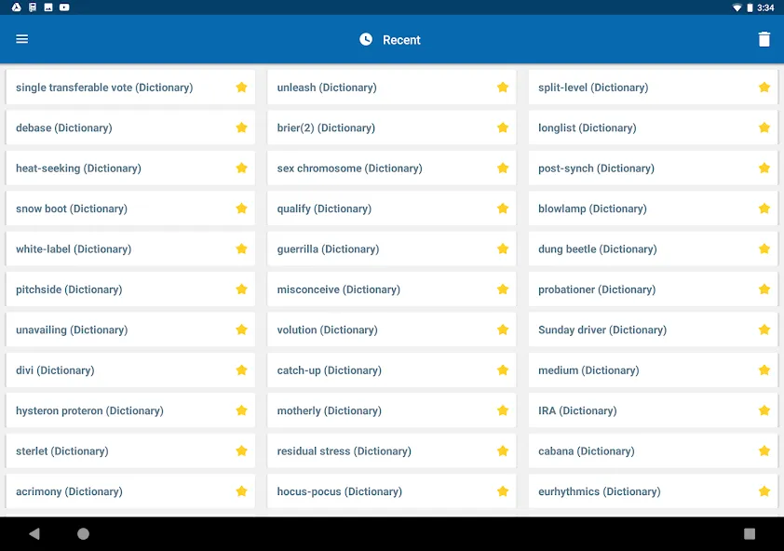Tap the clock icon beside Recent
Image resolution: width=784 pixels, height=551 pixels.
pos(366,39)
